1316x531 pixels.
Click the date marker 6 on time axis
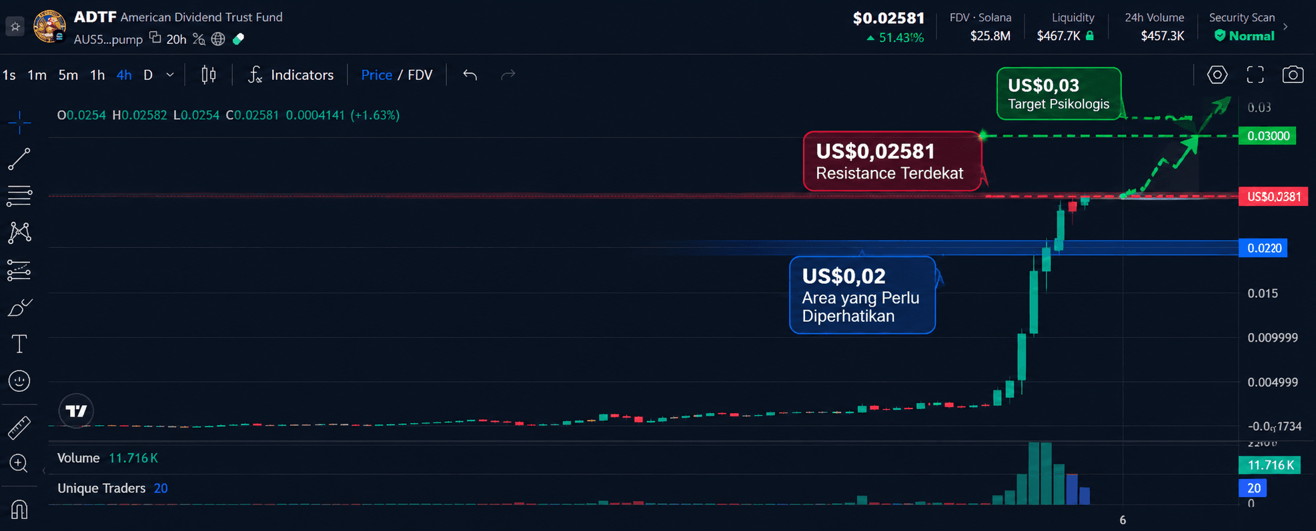(x=1123, y=520)
